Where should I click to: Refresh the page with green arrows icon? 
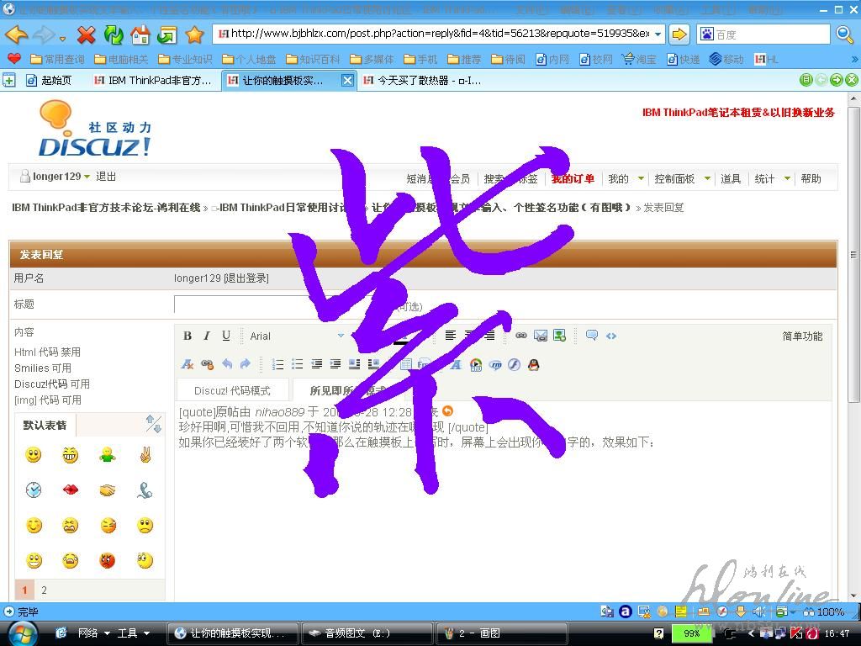click(114, 34)
